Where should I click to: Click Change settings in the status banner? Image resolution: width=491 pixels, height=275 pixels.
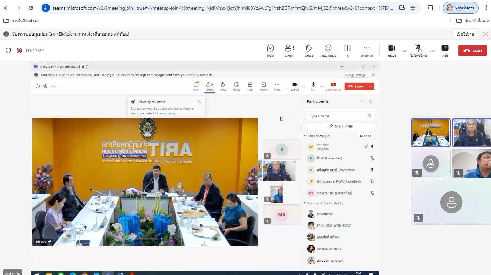(355, 75)
